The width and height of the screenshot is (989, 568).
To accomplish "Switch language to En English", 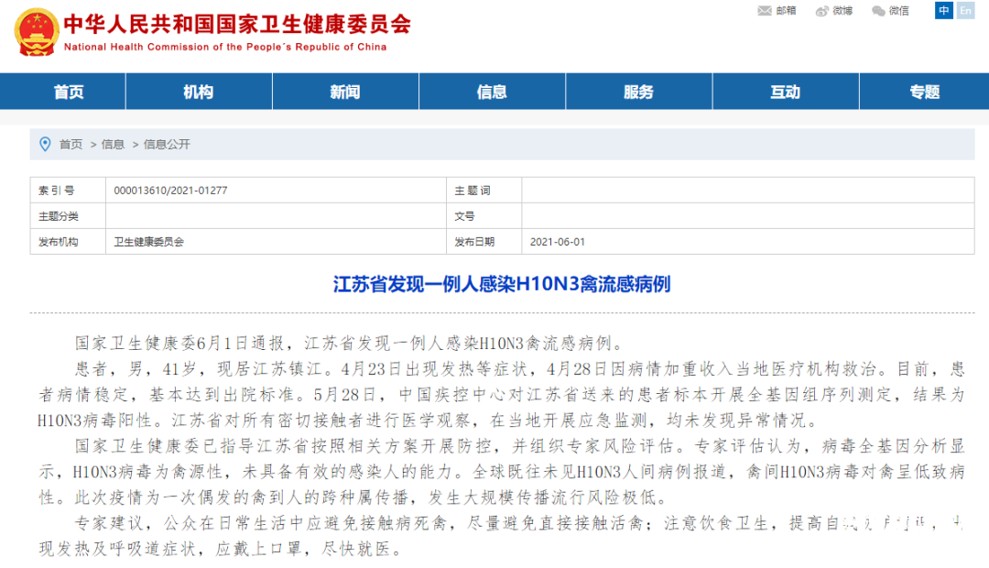I will coord(966,10).
